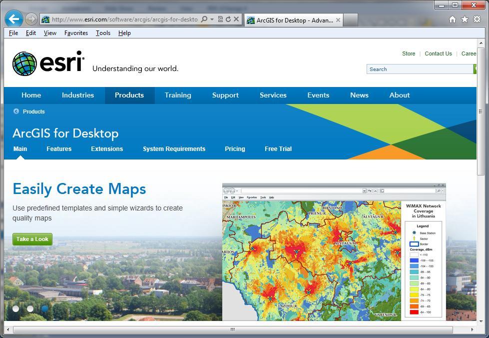This screenshot has height=338, width=489.
Task: Open Products in site navigation
Action: 129,95
